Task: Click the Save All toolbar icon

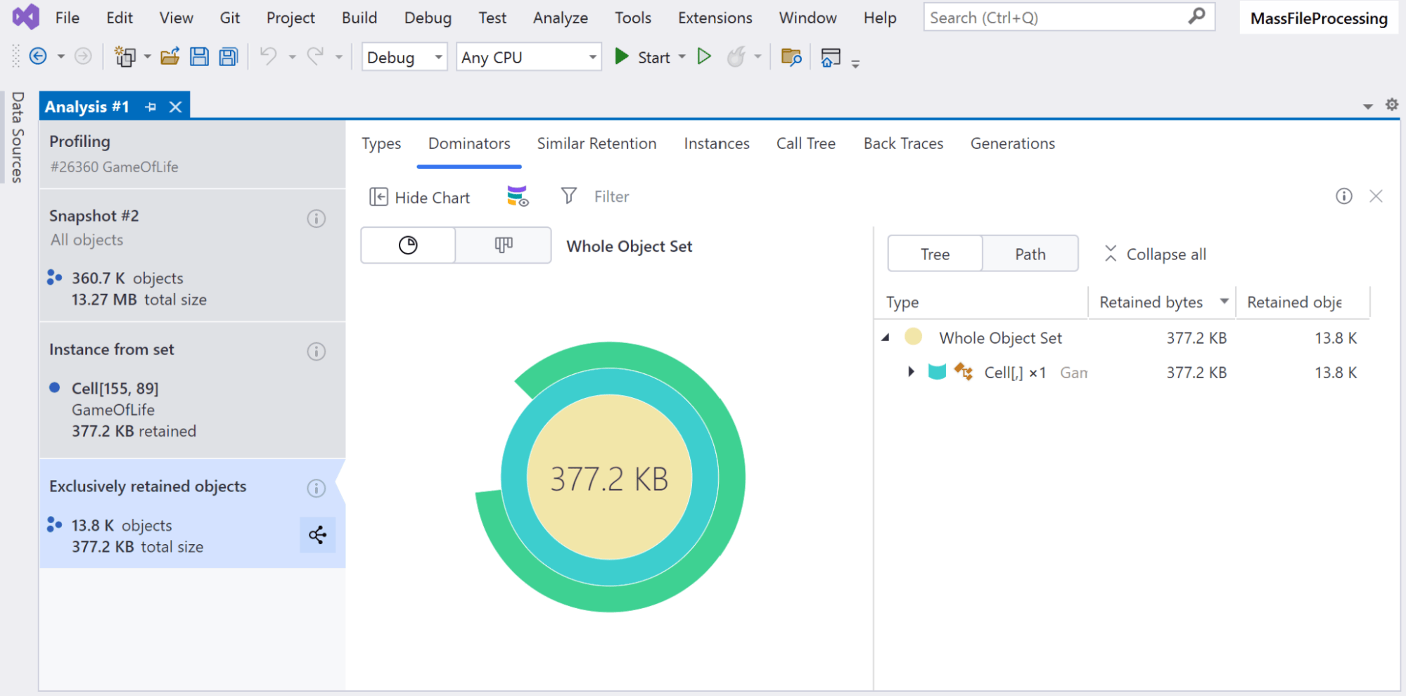Action: coord(229,57)
